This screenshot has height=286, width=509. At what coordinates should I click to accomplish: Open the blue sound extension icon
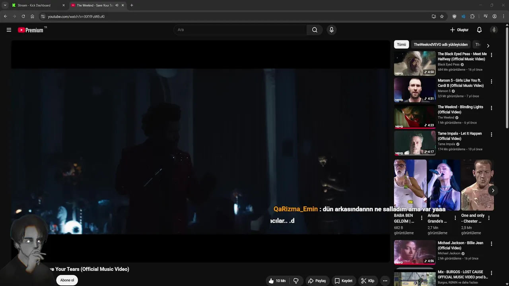click(x=463, y=16)
